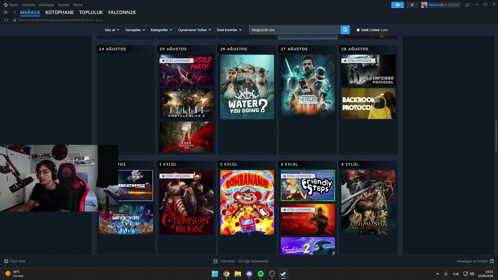Screen dimensions: 498x280
Task: Open İndirmeler downloads status
Action: point(241,261)
